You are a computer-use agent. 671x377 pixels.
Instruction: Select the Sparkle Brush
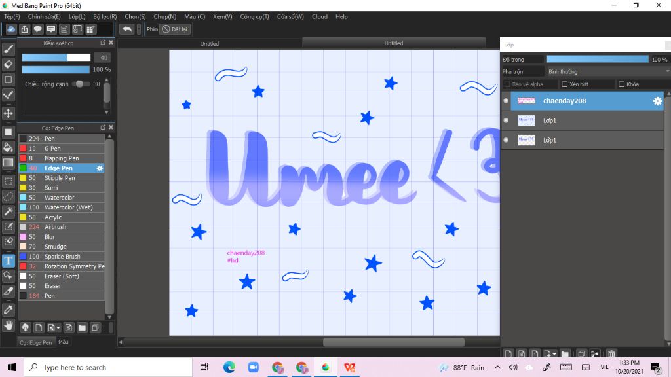tap(62, 257)
